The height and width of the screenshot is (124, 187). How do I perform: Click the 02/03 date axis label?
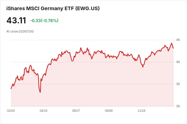(11, 111)
